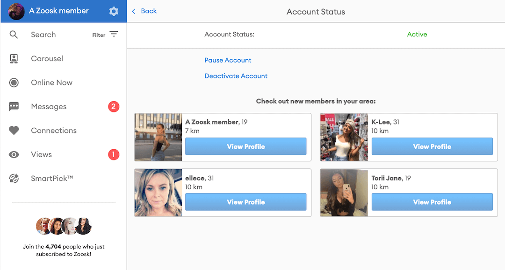
Task: View Profile of the 19-year-old Zoosk member
Action: (245, 146)
